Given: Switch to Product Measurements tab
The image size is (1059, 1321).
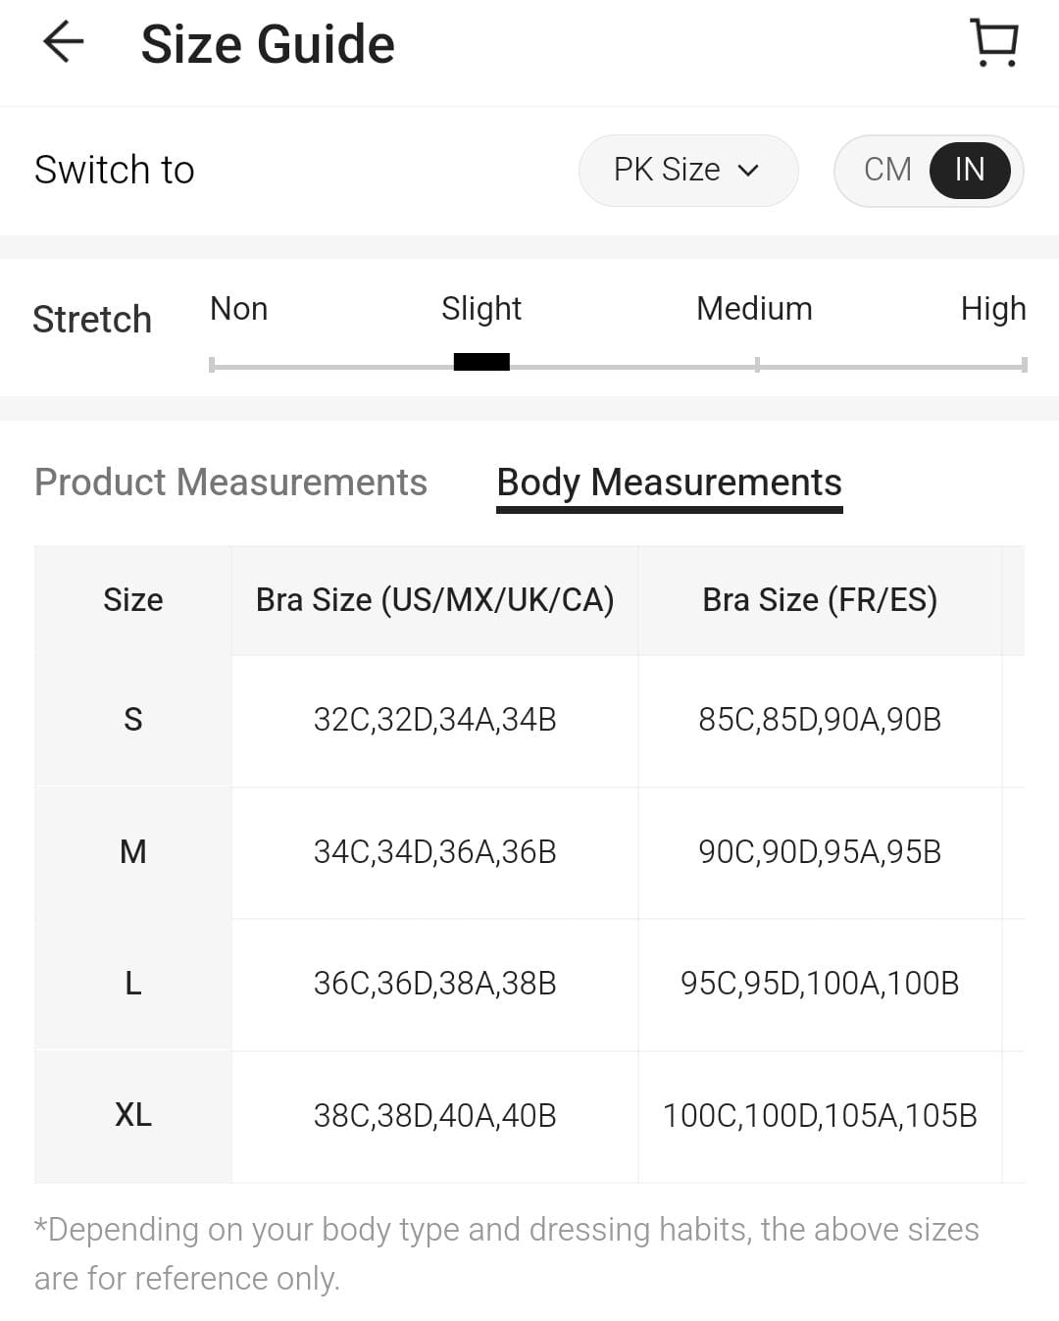Looking at the screenshot, I should (x=230, y=483).
